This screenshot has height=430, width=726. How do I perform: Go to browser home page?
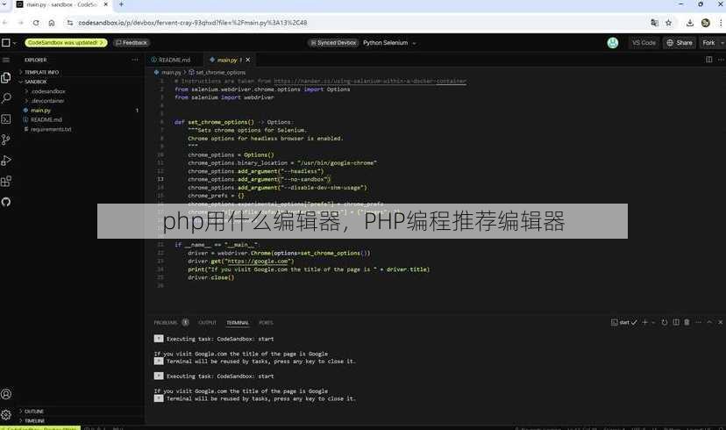tap(52, 23)
